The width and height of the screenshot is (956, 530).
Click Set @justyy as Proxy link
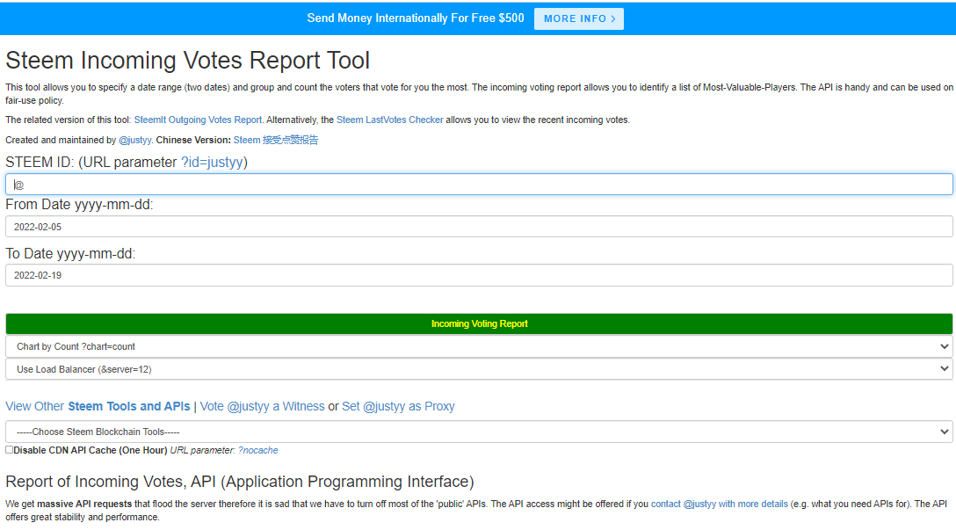click(x=398, y=406)
